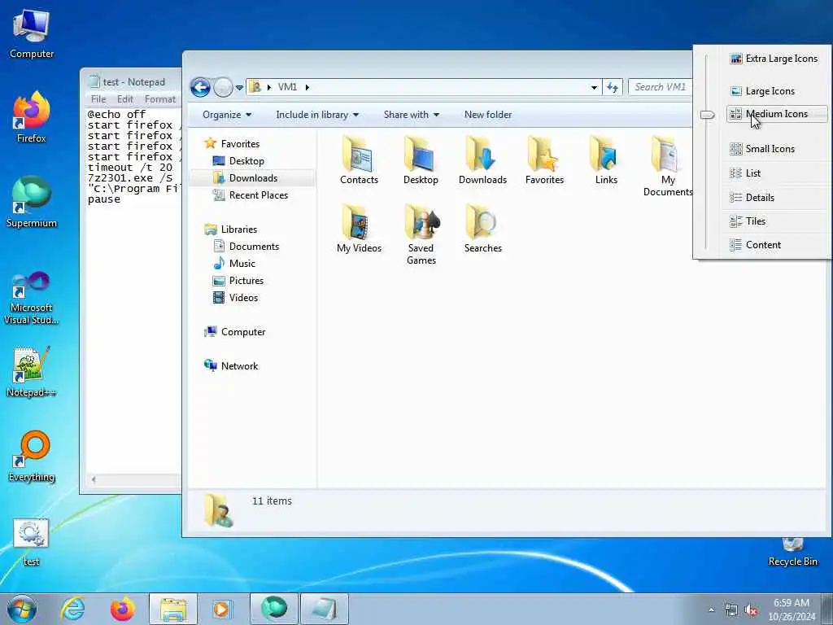Image resolution: width=833 pixels, height=625 pixels.
Task: Select the Recycle Bin desktop icon
Action: tap(792, 553)
